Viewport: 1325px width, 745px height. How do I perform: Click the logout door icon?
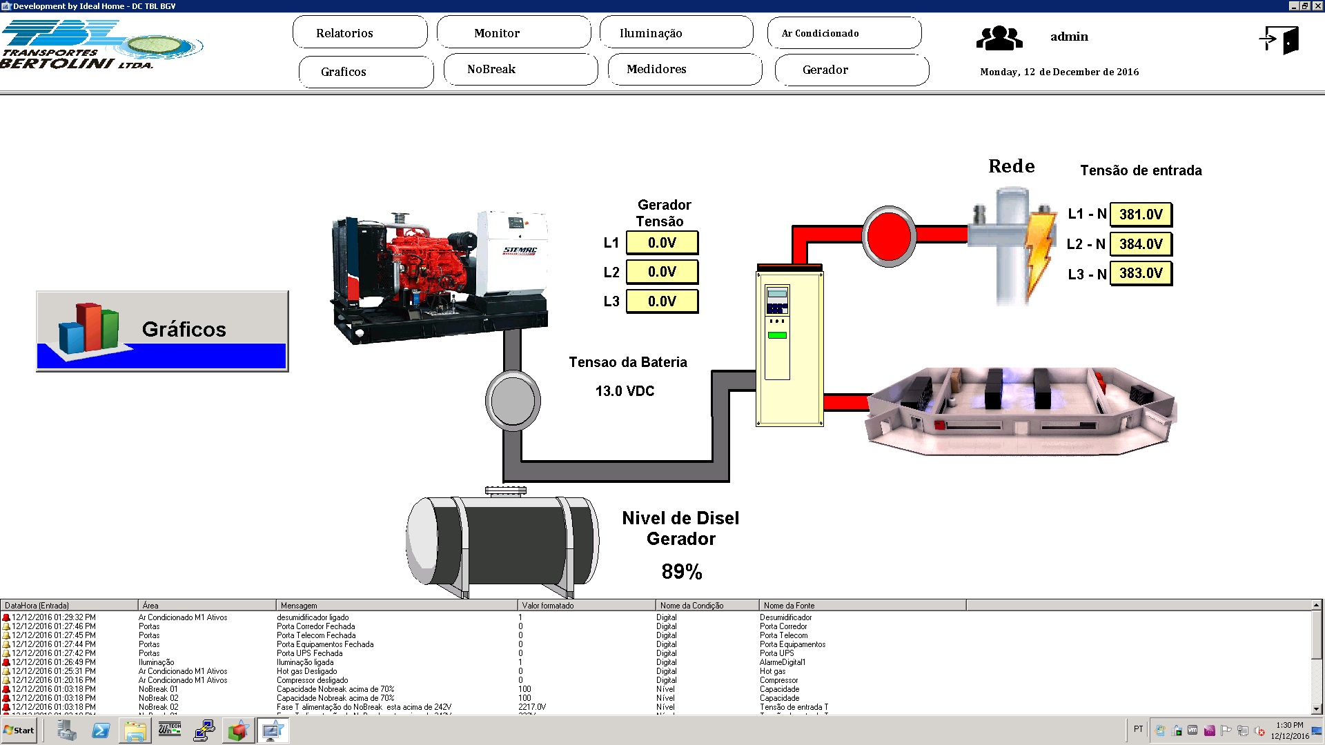tap(1279, 40)
